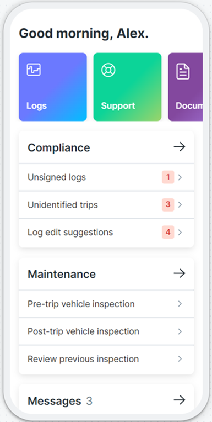Tap the red badge showing 3
This screenshot has width=212, height=422.
coord(168,204)
